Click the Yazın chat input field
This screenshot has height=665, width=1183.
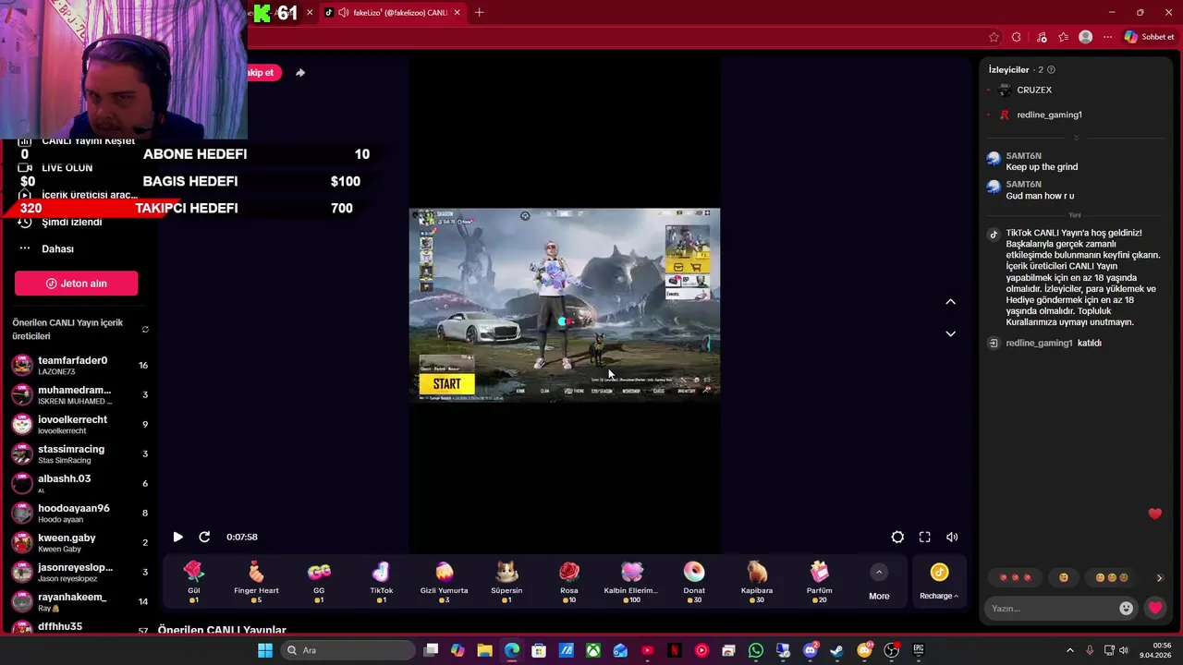tap(1052, 609)
